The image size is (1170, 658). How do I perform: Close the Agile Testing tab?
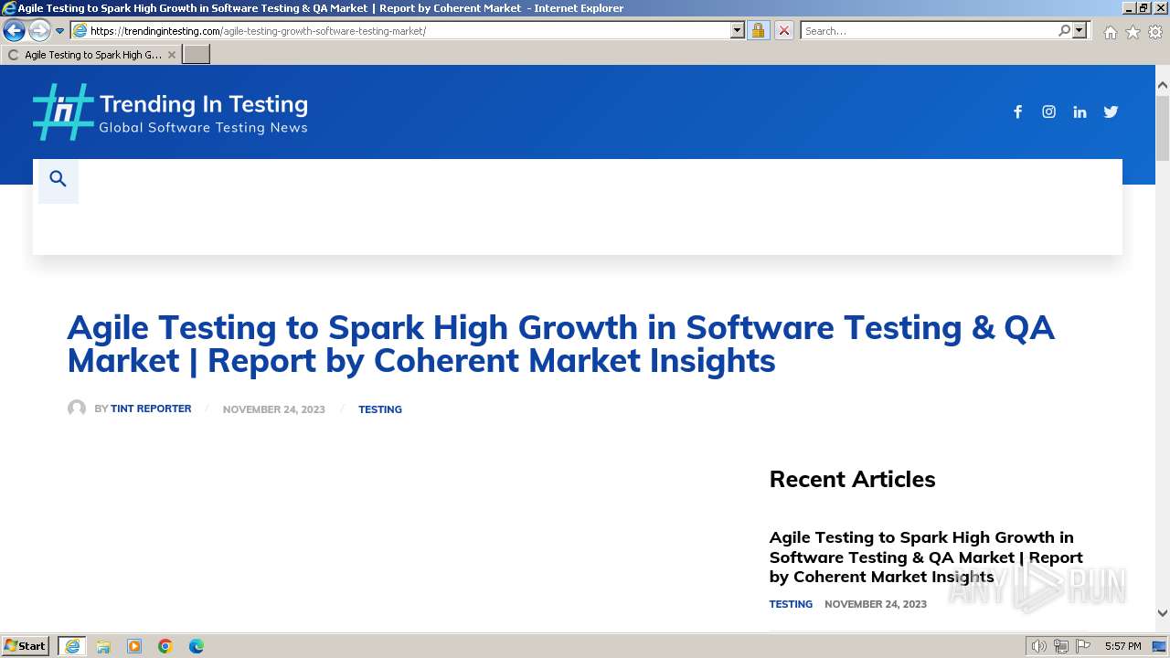point(171,55)
